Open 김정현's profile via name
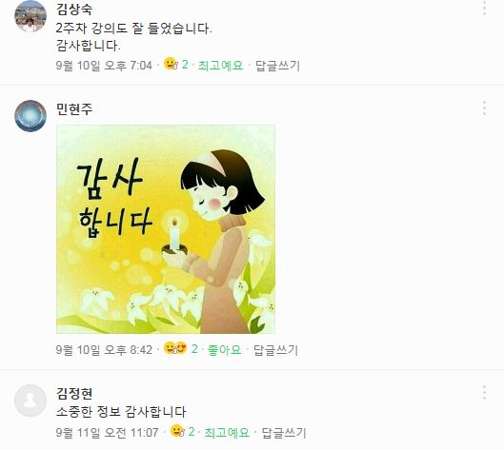This screenshot has width=504, height=450. [74, 393]
